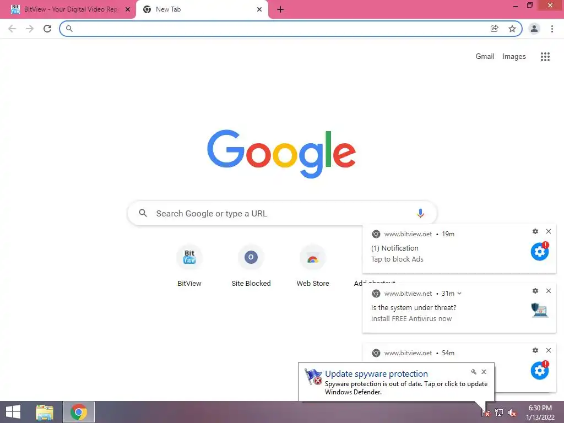Open Chrome's three-dot menu
Viewport: 564px width, 423px height.
tap(552, 29)
